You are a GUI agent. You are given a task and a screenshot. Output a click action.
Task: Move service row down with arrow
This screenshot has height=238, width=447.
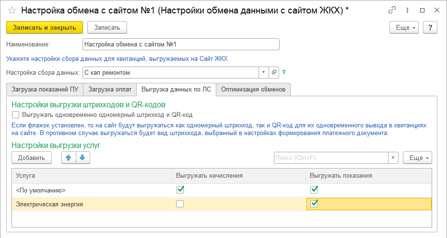click(82, 158)
